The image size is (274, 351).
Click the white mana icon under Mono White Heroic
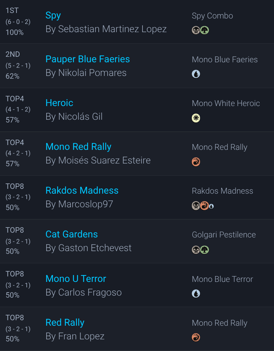(196, 118)
